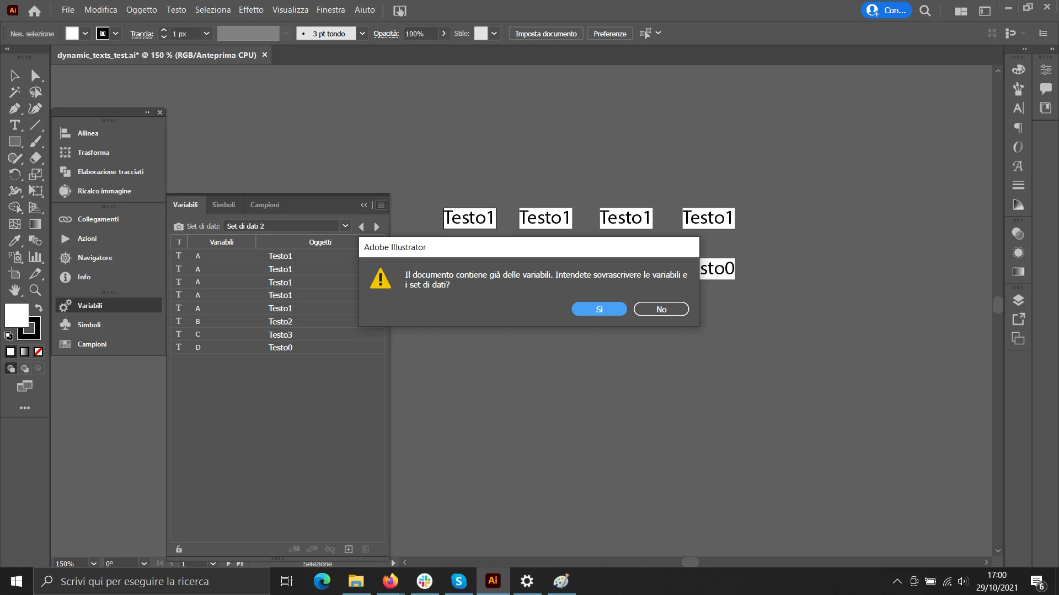Click the Imposta documento button

click(545, 34)
